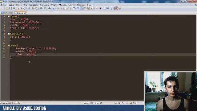Stop macro recording with black square icon
Screen dimensions: 197x111
click(100, 8)
